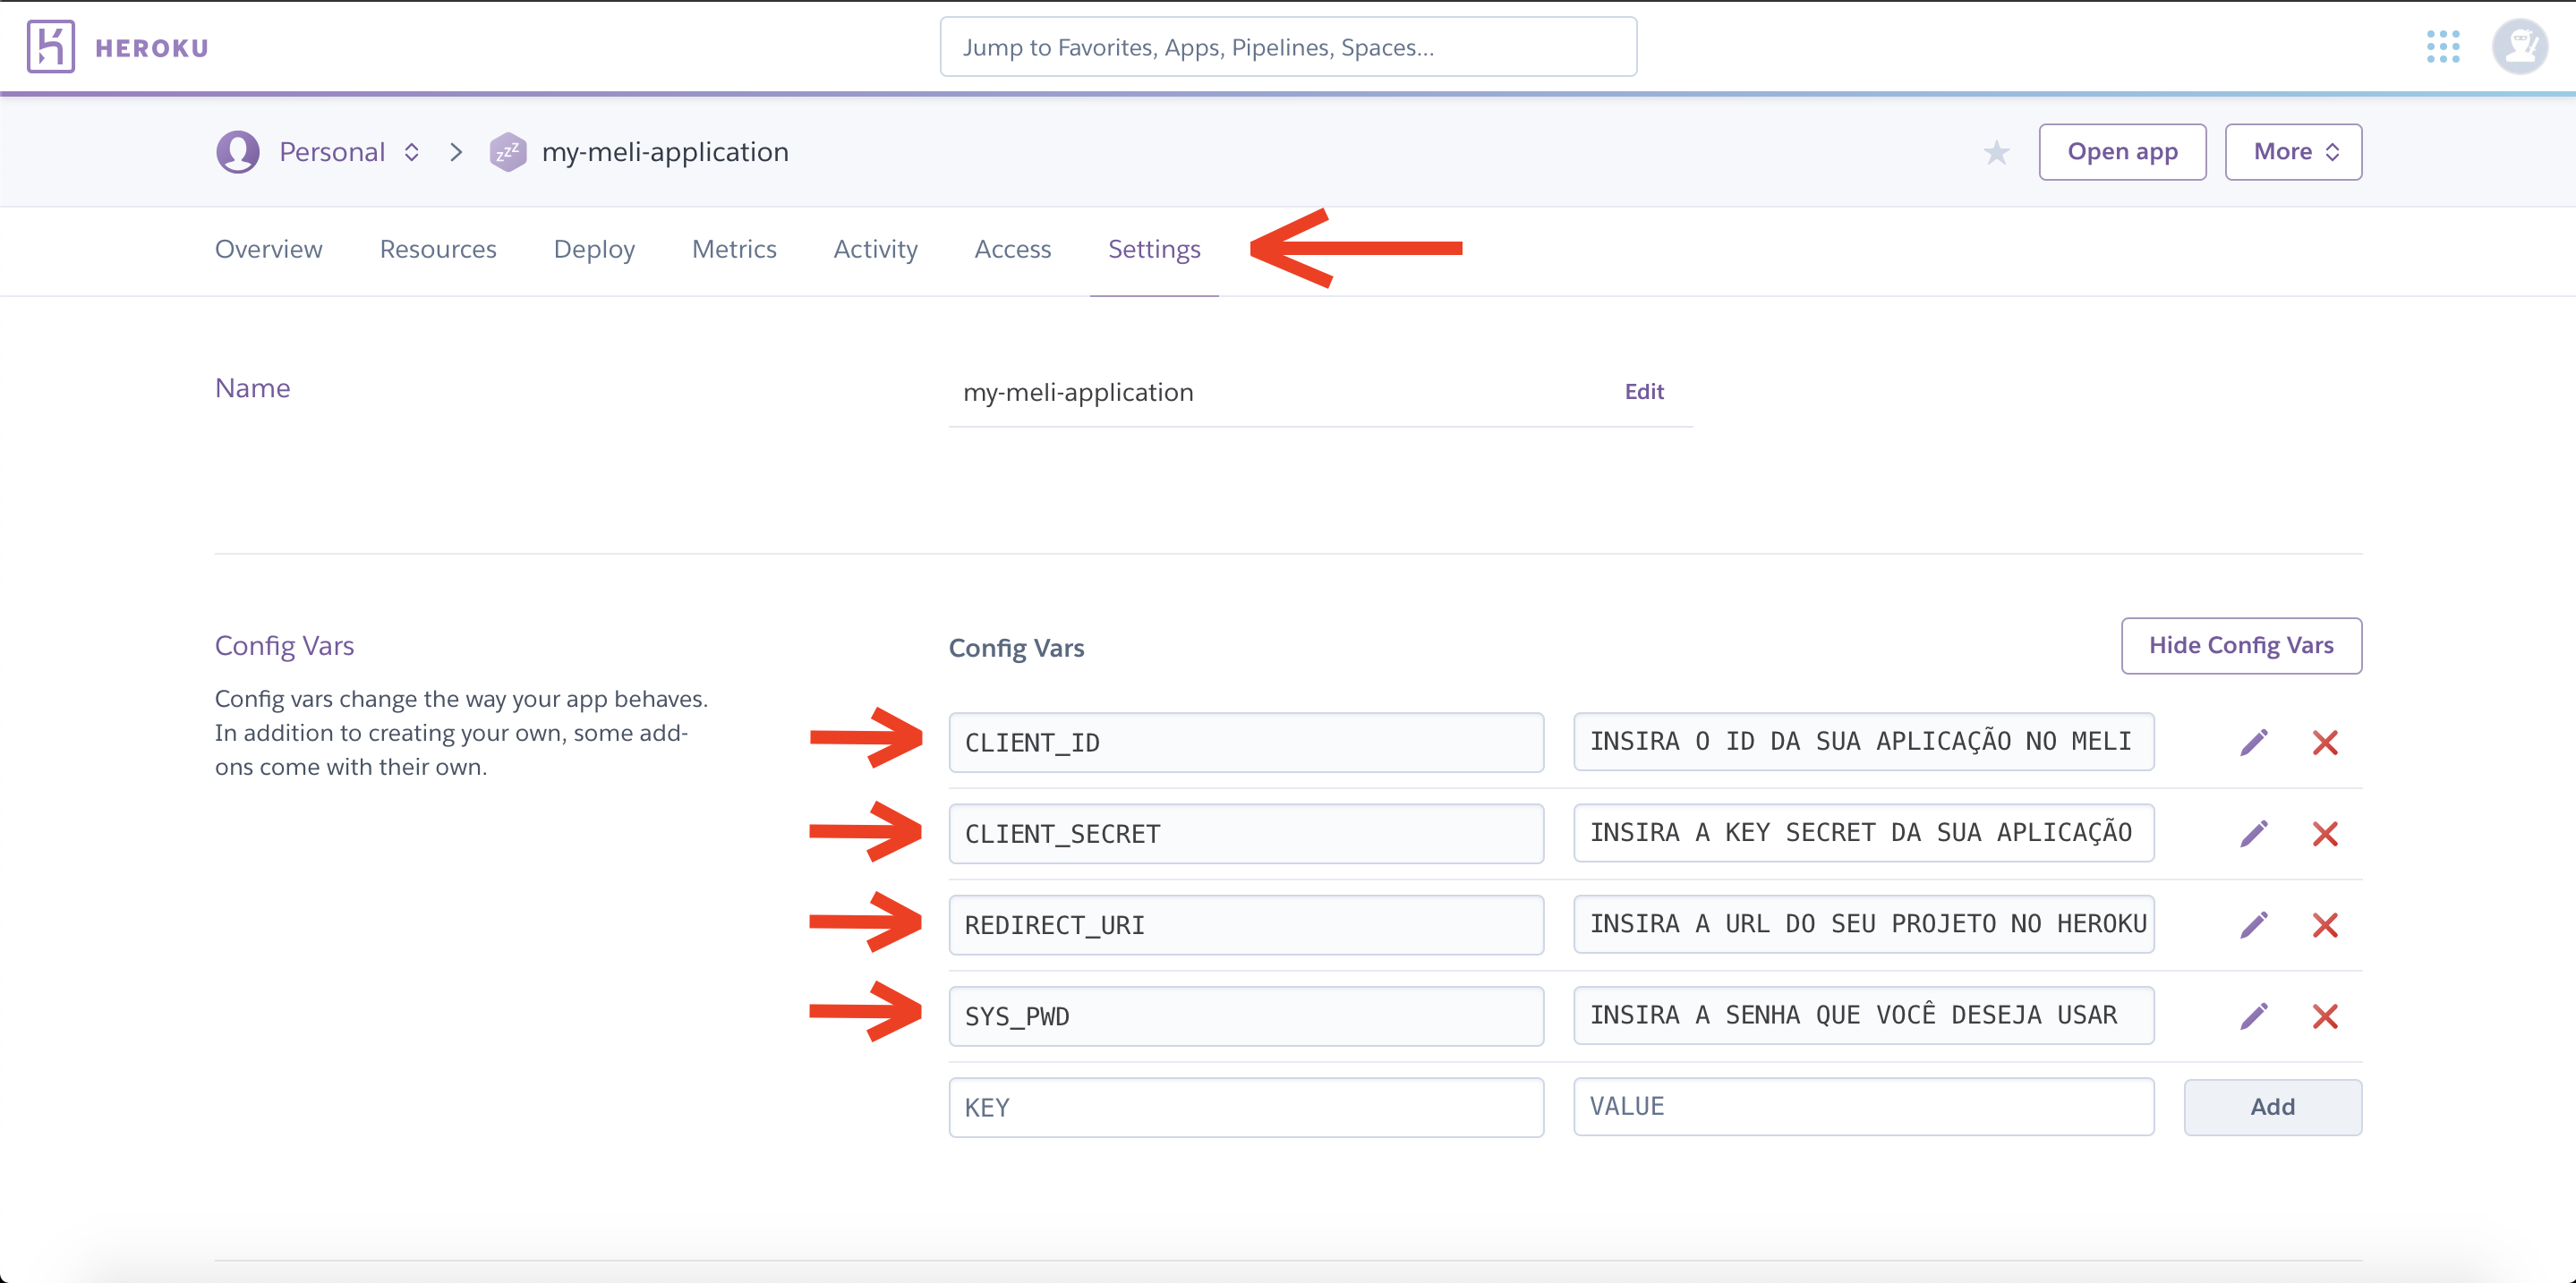The width and height of the screenshot is (2576, 1283).
Task: Edit the REDIRECT_URI config var
Action: coord(2253,924)
